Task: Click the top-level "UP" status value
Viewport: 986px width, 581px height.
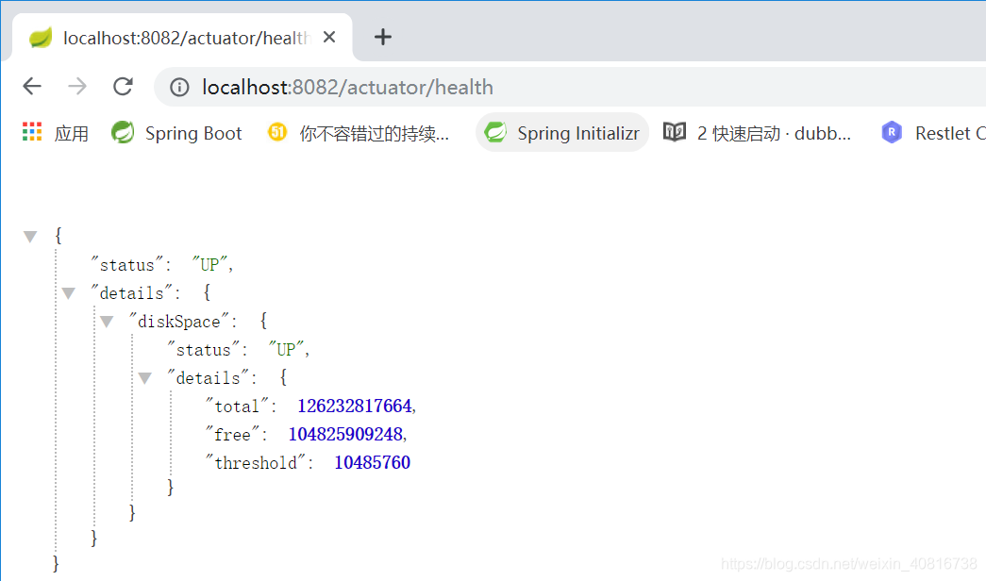Action: (209, 265)
